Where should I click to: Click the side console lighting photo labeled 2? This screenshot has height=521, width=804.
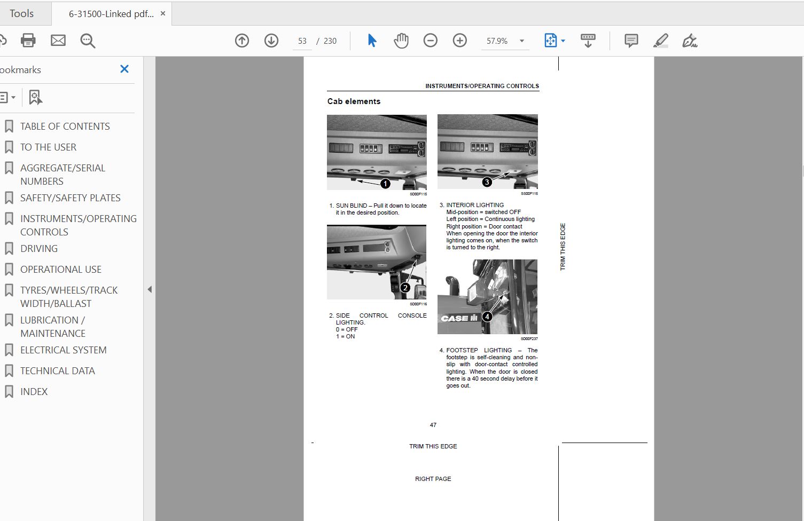pyautogui.click(x=377, y=262)
